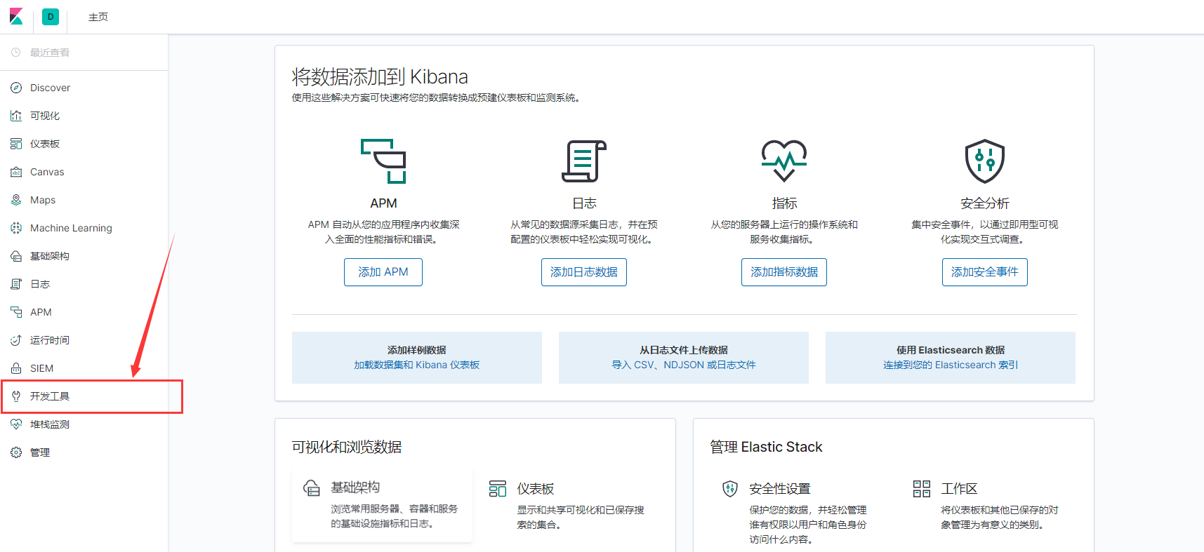Screen dimensions: 1204x552
Task: Click the 工作区 grid icon
Action: point(922,489)
